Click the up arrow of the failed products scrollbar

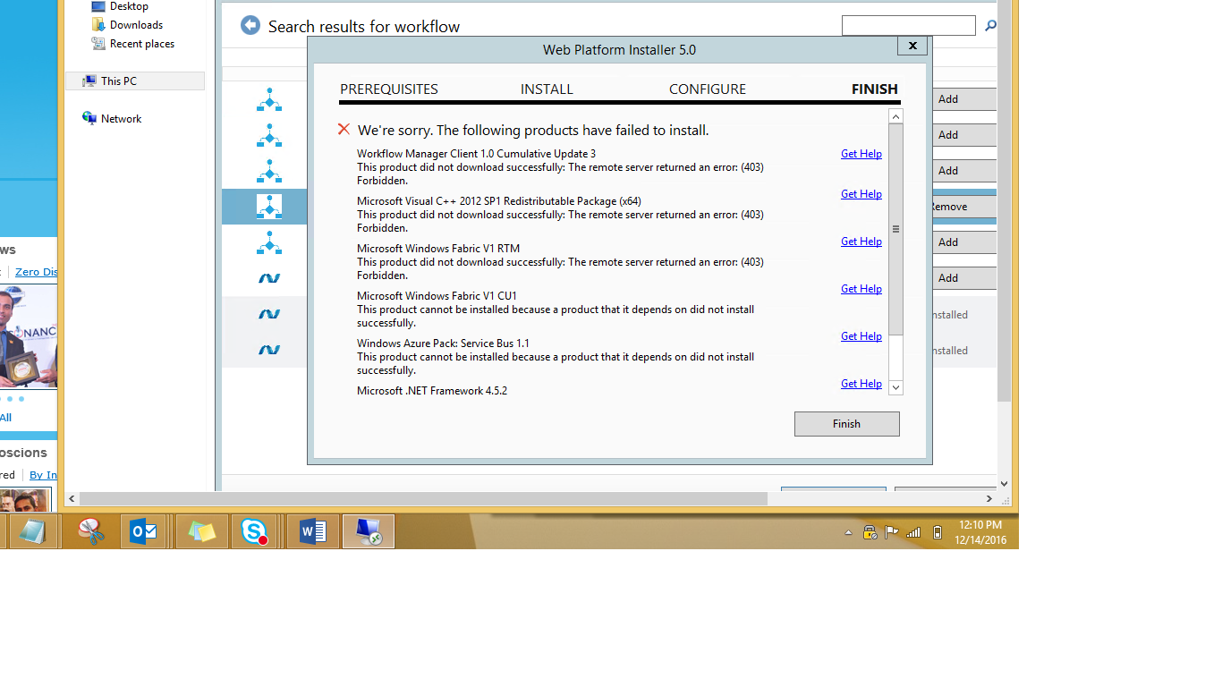(895, 116)
